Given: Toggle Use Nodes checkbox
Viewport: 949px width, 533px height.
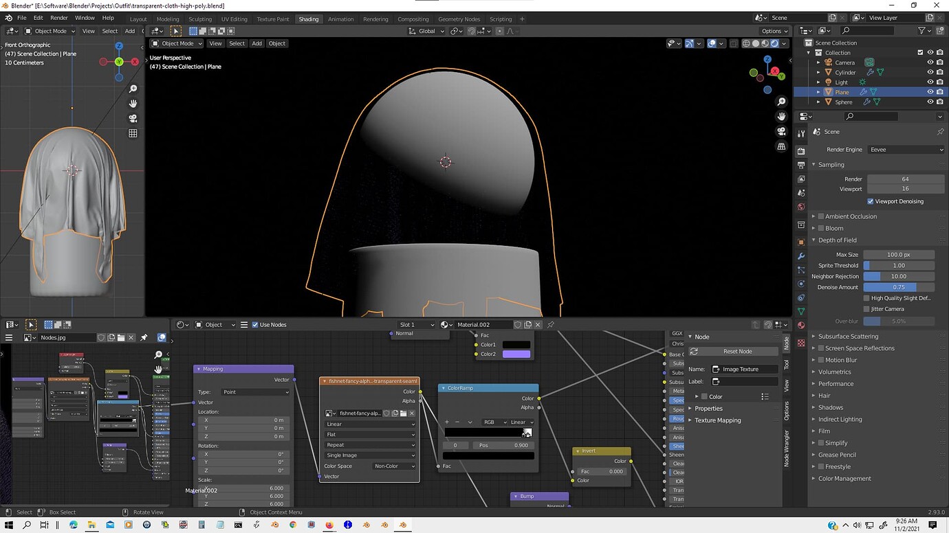Looking at the screenshot, I should click(255, 325).
